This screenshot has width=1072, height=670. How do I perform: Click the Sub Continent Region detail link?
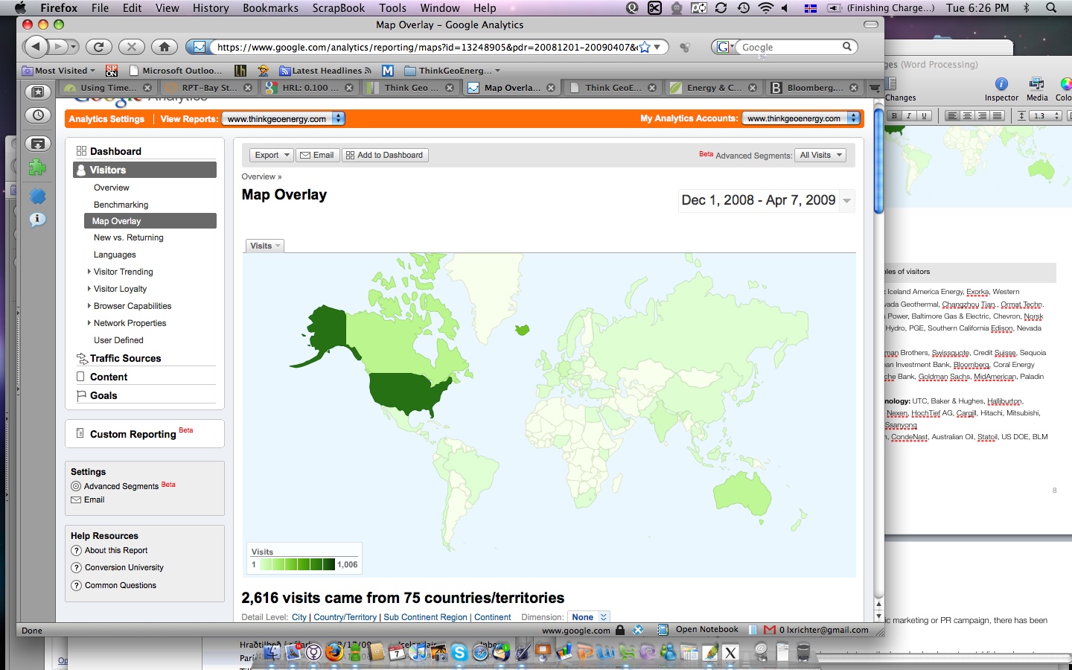click(425, 617)
